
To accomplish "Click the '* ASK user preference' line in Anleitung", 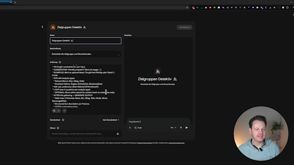I will tap(76, 87).
